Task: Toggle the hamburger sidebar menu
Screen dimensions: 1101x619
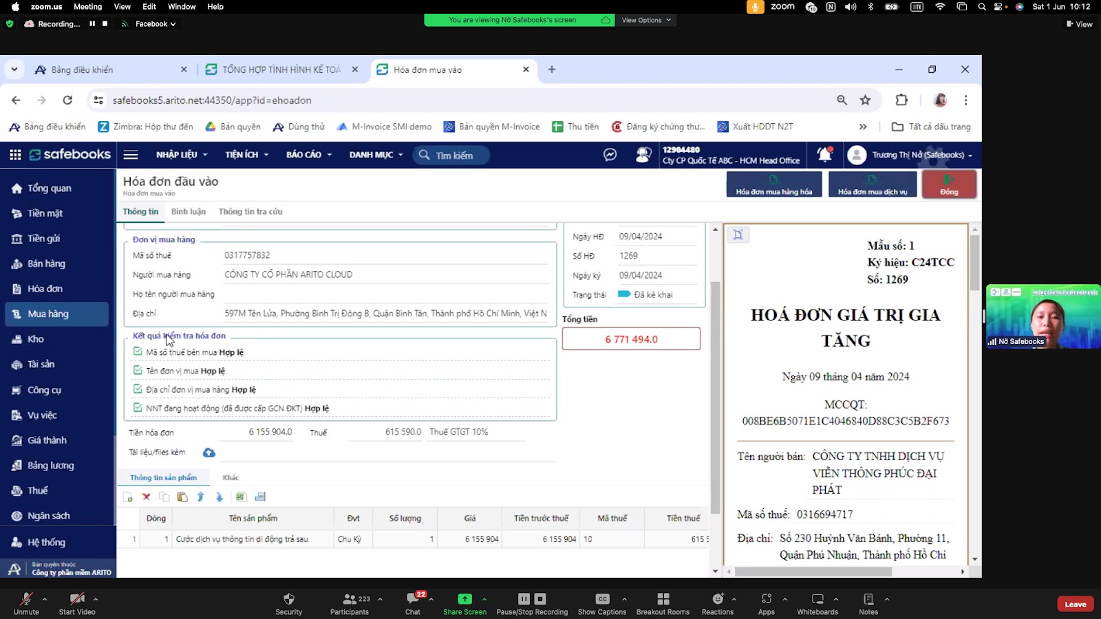Action: (x=131, y=155)
